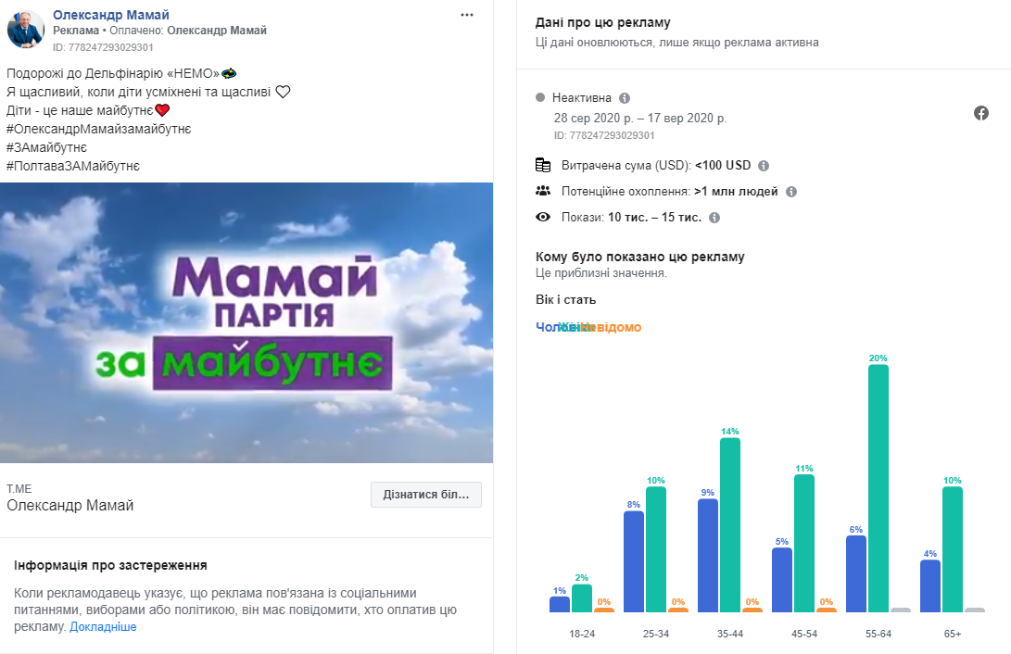Click the 20% women bar for 55-64
This screenshot has height=654, width=1011.
878,488
